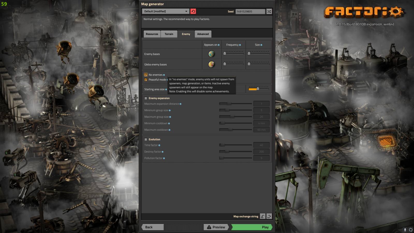Start the game with Play
The height and width of the screenshot is (233, 414).
click(252, 227)
